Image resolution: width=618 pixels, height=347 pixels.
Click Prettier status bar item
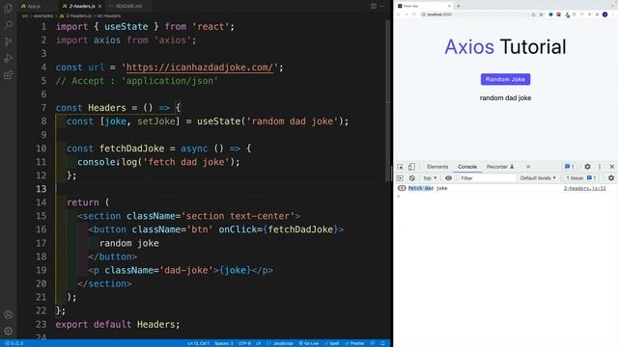tap(354, 343)
